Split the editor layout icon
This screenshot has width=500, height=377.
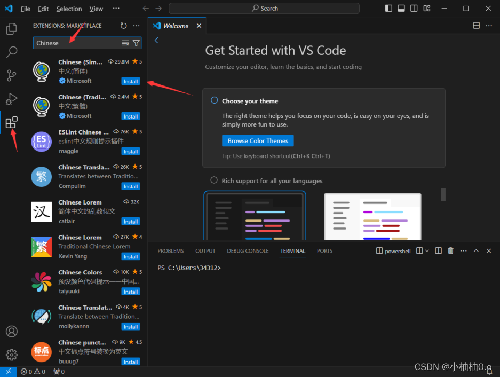tap(476, 26)
